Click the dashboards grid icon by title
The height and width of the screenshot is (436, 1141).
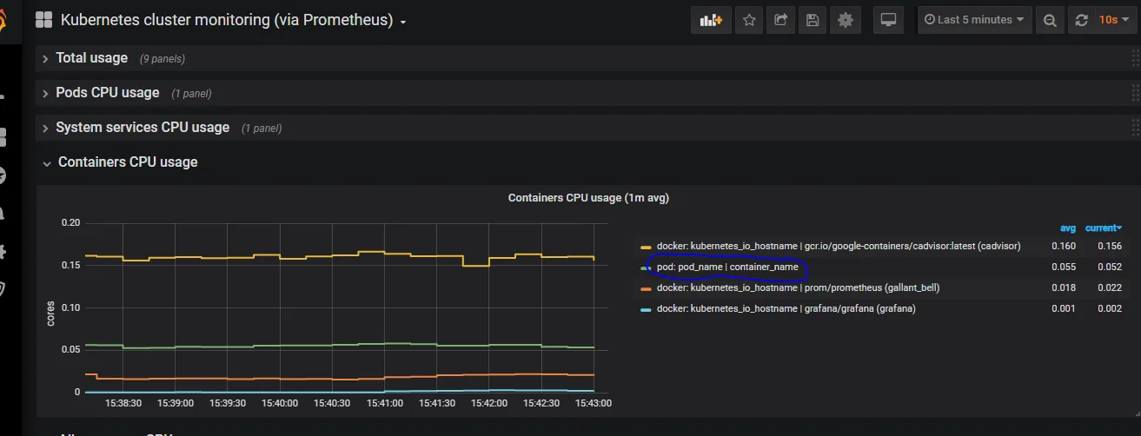point(43,20)
